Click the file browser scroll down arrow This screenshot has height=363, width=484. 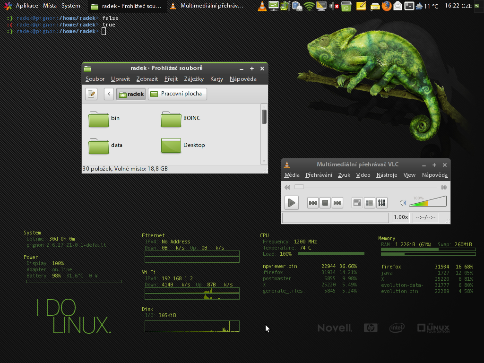(264, 161)
